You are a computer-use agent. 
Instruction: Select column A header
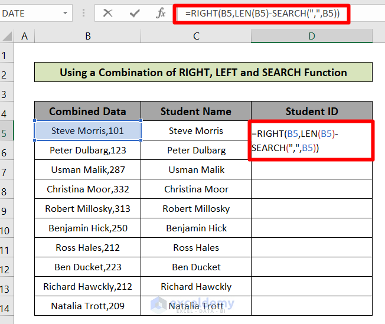(24, 37)
